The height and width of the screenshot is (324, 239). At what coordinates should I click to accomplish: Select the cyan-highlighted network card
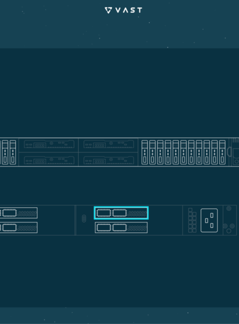[x=121, y=213]
